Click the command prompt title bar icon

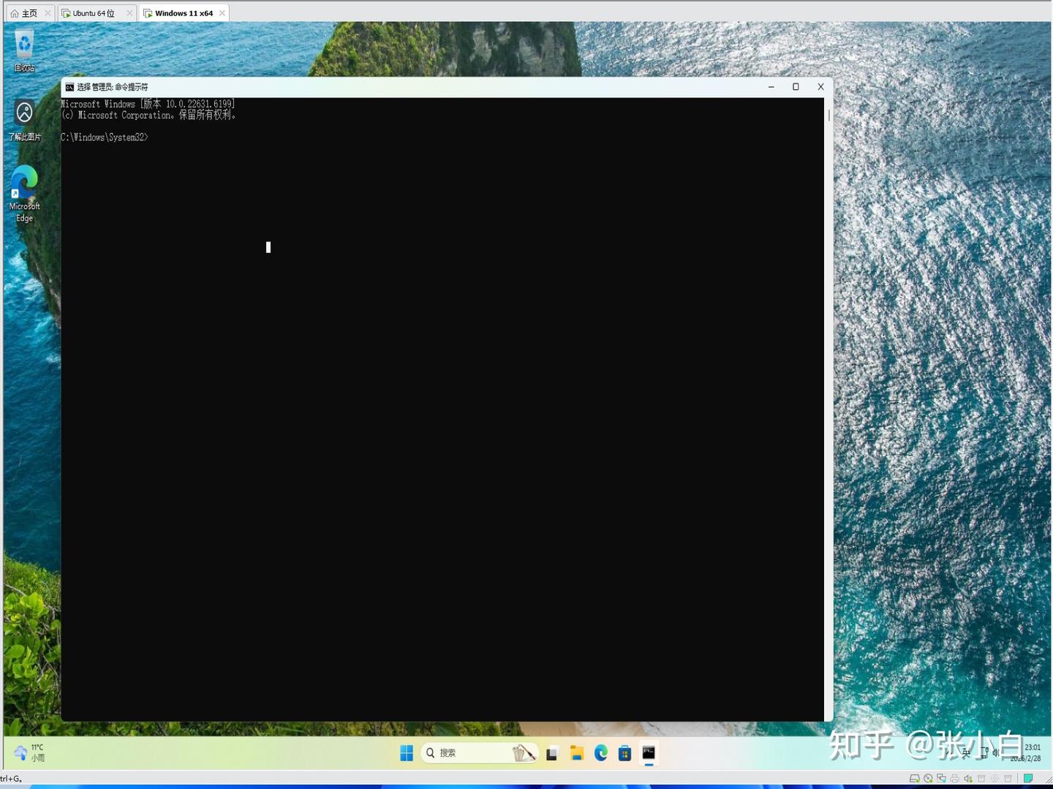coord(69,87)
